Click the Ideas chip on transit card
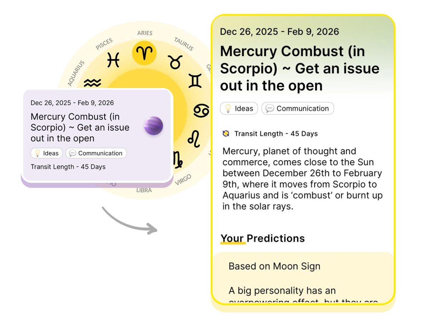The height and width of the screenshot is (322, 430). pos(47,153)
